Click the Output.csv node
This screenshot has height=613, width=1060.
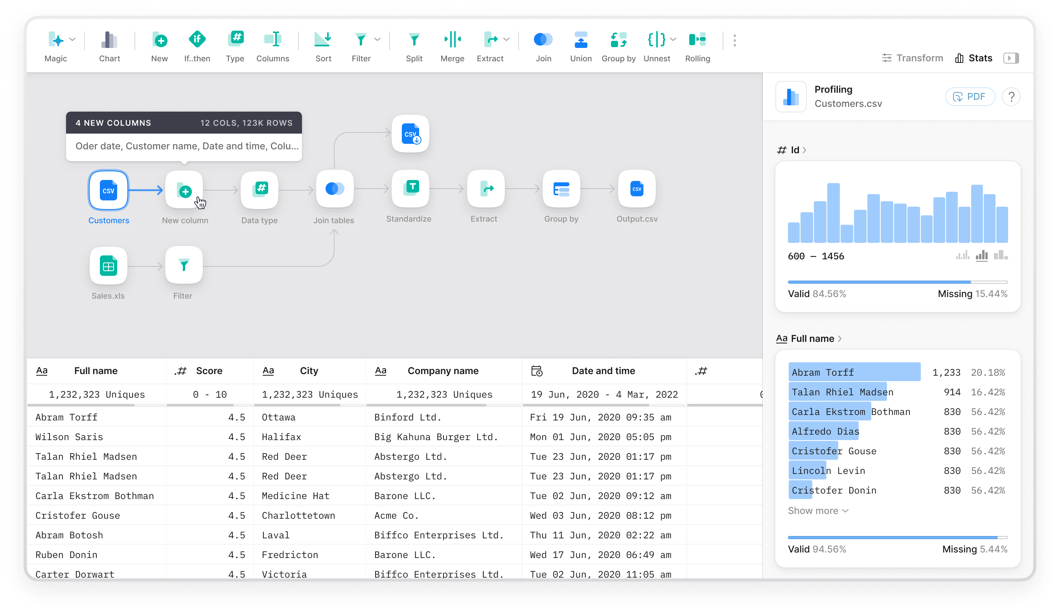[x=637, y=189]
